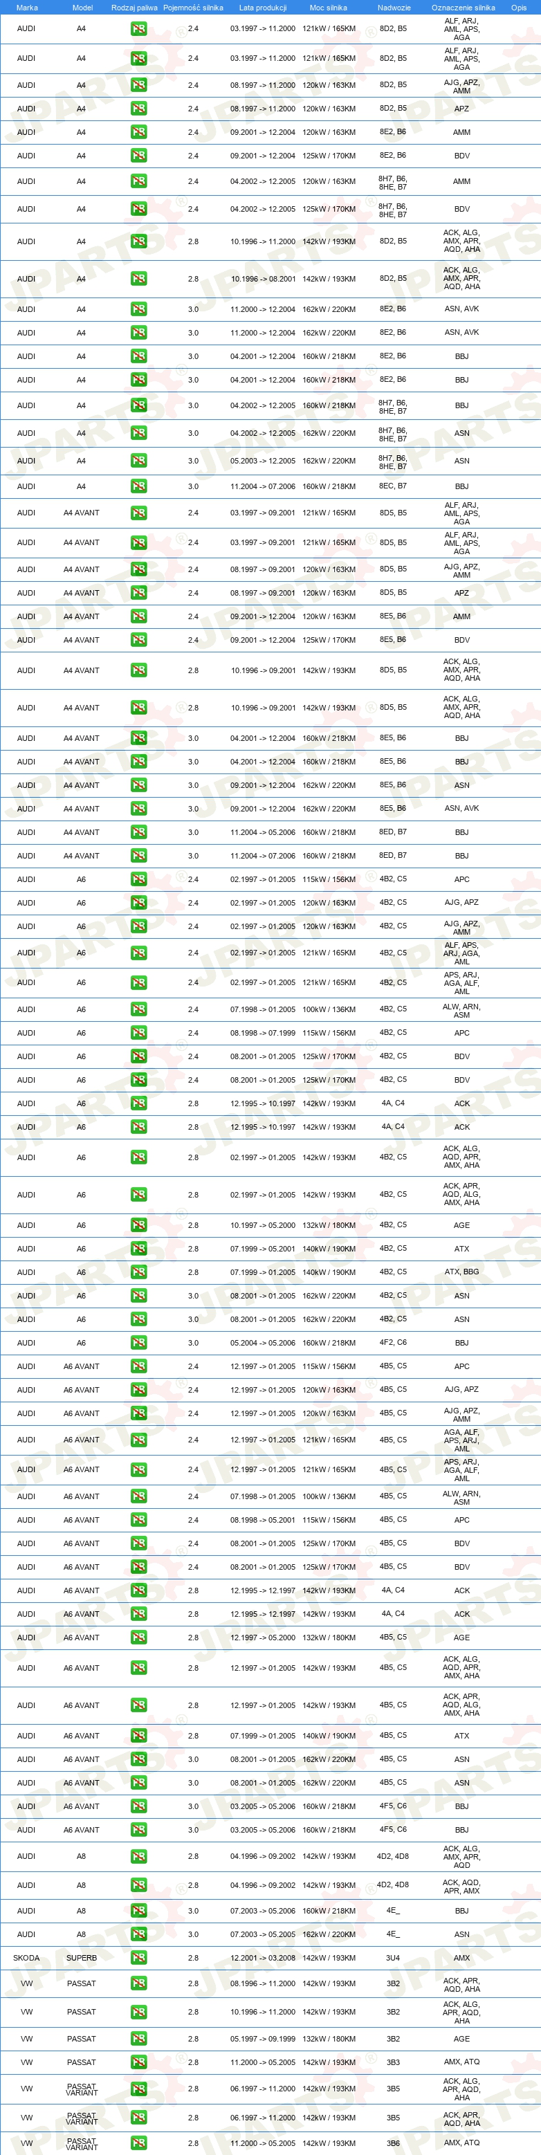The image size is (541, 2155).
Task: Click fuel icon in A4 8E2 AMM row
Action: (139, 132)
